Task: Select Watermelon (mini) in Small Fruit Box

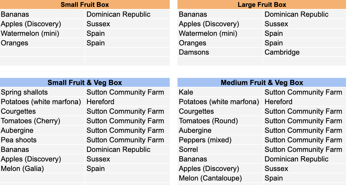Action: coord(42,33)
